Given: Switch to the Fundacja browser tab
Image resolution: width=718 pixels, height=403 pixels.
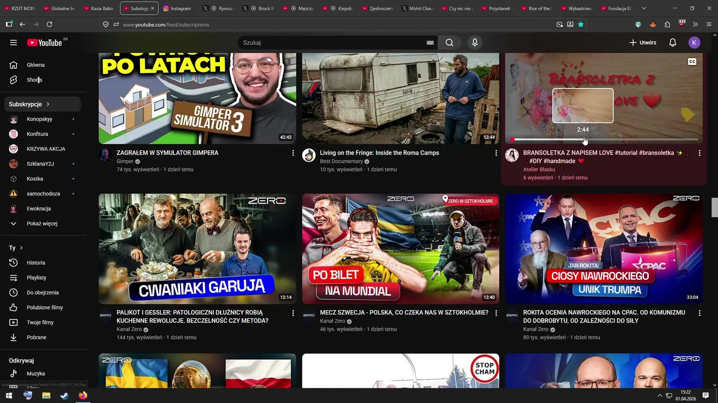Looking at the screenshot, I should tap(616, 8).
